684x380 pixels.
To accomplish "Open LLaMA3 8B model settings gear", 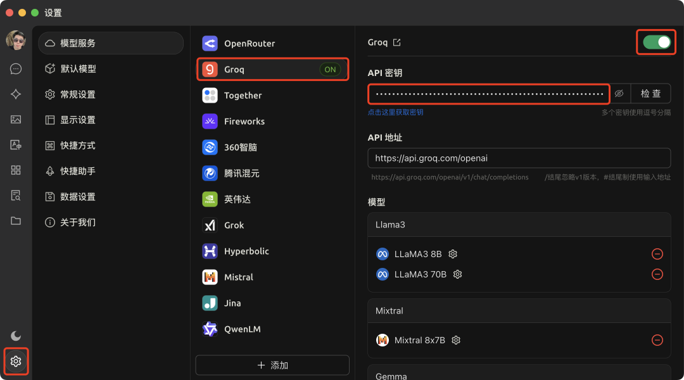I will pyautogui.click(x=453, y=254).
